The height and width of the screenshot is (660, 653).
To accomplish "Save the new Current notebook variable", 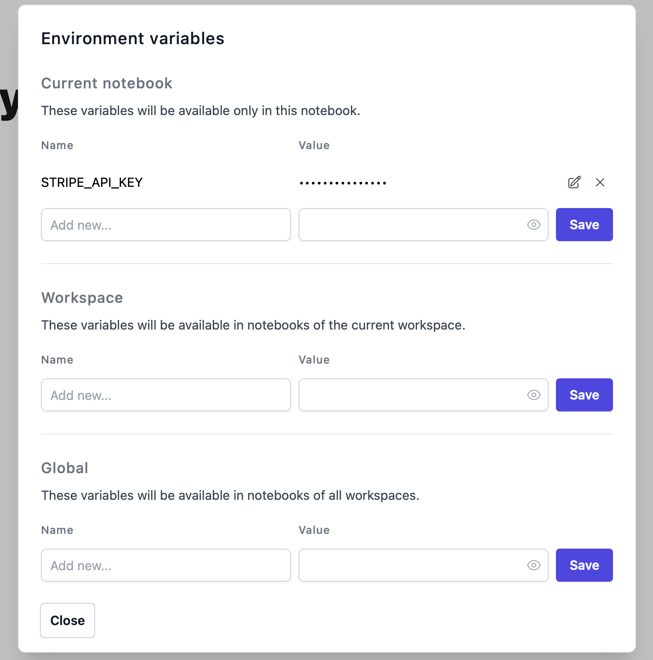I will tap(584, 225).
